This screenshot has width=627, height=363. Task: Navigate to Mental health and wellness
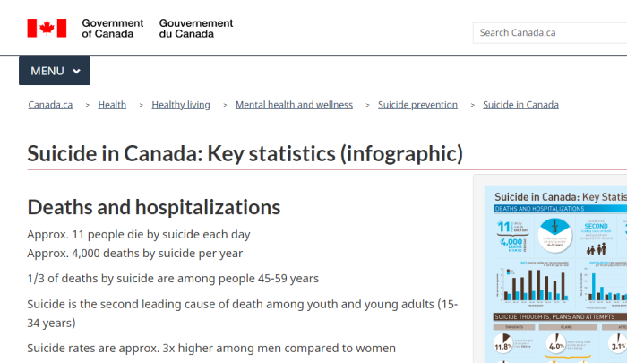coord(294,105)
